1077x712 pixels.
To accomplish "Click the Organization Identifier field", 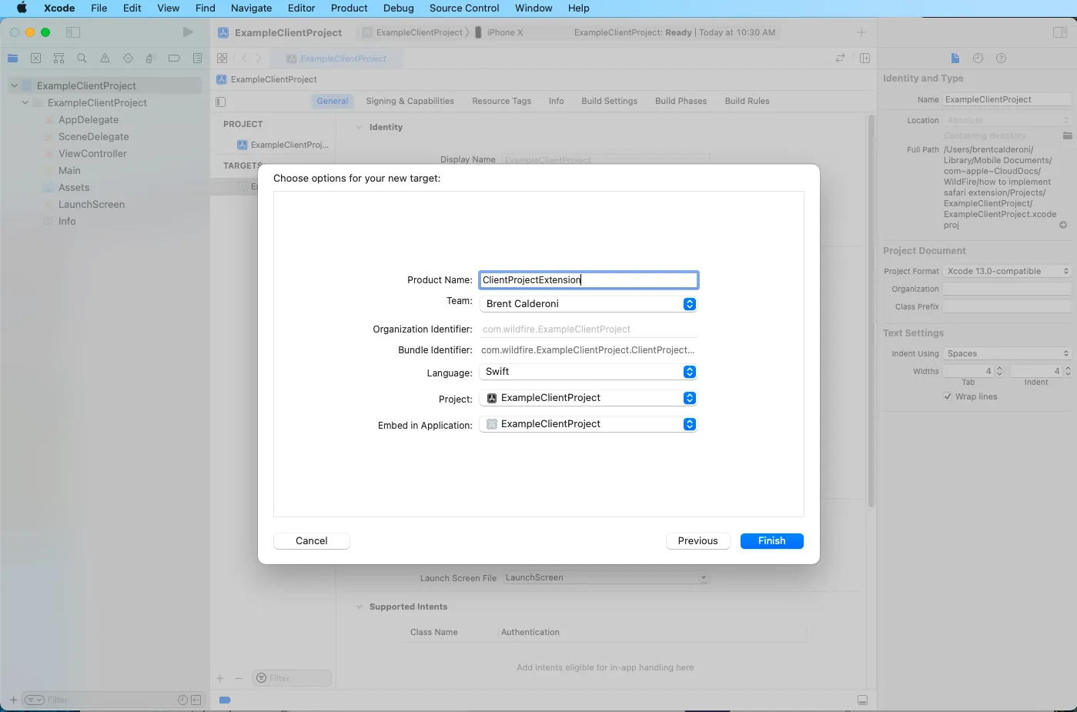I will pos(588,329).
